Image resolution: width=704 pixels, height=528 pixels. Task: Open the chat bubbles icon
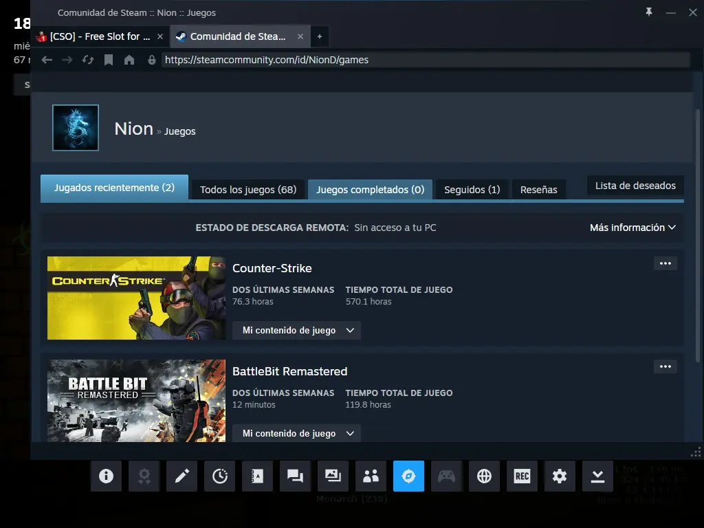click(x=295, y=476)
